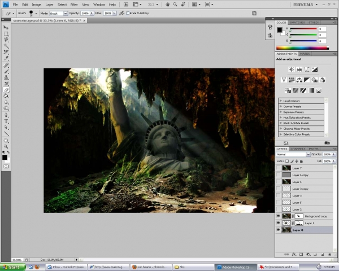Expand Curves Presets
The image size is (339, 271).
click(281, 106)
